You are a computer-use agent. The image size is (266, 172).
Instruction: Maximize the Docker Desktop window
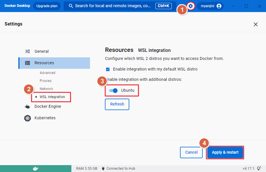pyautogui.click(x=246, y=6)
